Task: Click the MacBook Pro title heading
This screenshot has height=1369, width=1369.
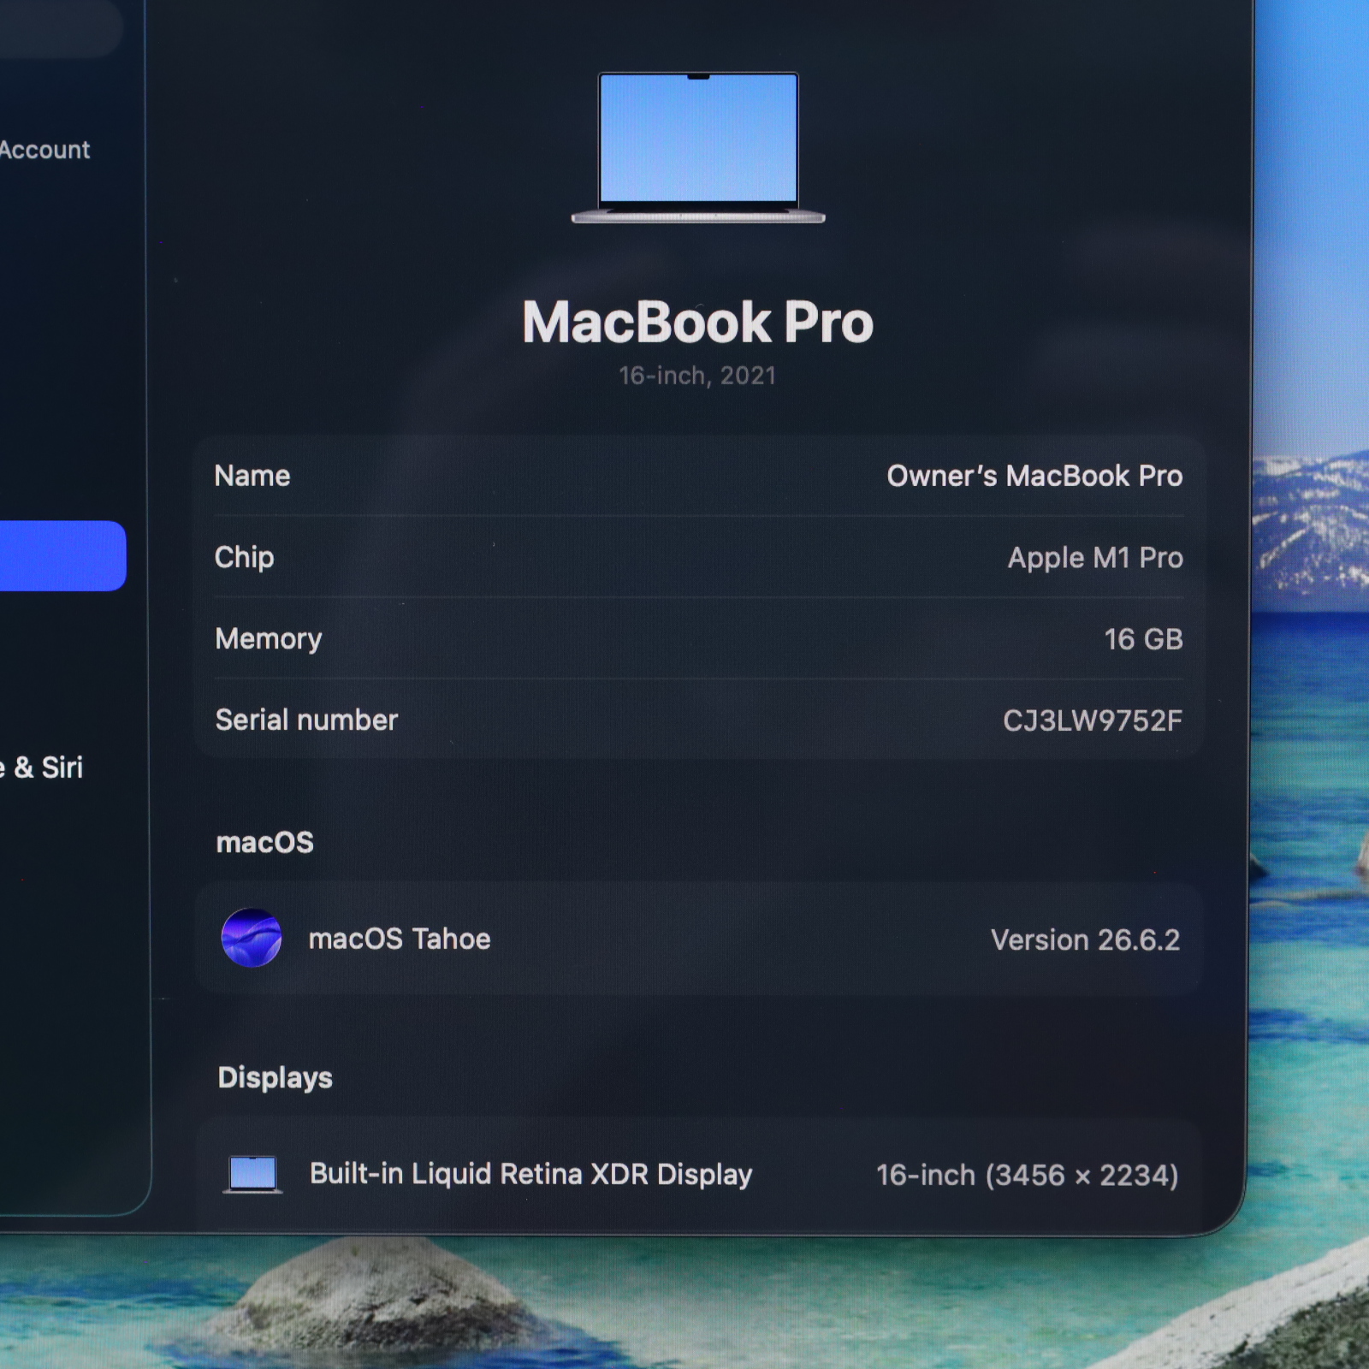Action: click(x=698, y=322)
